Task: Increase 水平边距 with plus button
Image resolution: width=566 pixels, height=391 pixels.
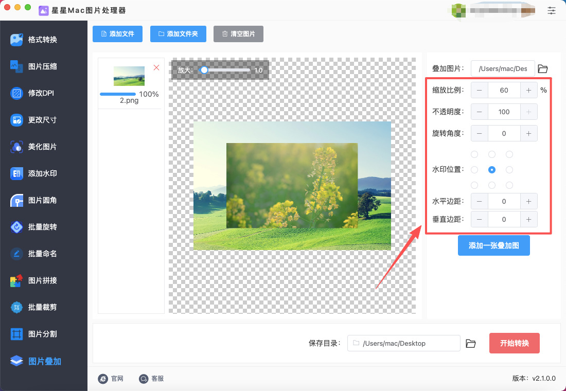Action: (529, 202)
